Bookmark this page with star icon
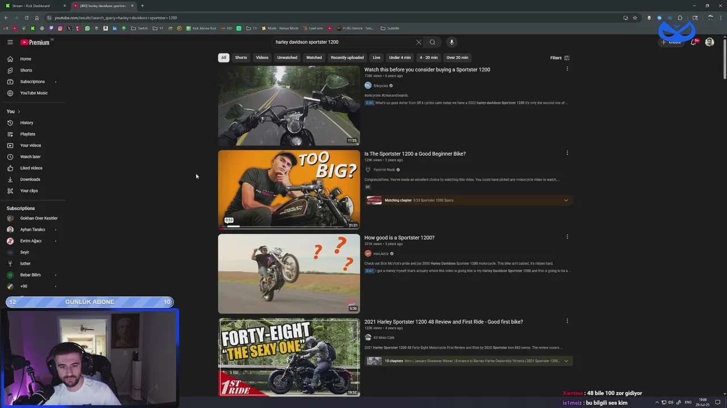 click(635, 18)
